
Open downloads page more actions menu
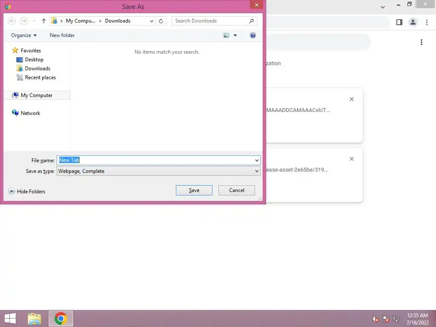pyautogui.click(x=422, y=42)
